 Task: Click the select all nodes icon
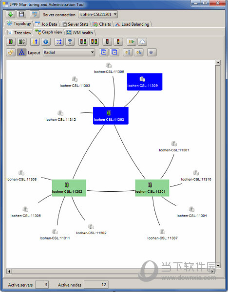[x=22, y=42]
